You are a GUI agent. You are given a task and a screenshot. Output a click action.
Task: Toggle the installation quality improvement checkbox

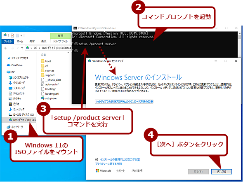[97, 159]
